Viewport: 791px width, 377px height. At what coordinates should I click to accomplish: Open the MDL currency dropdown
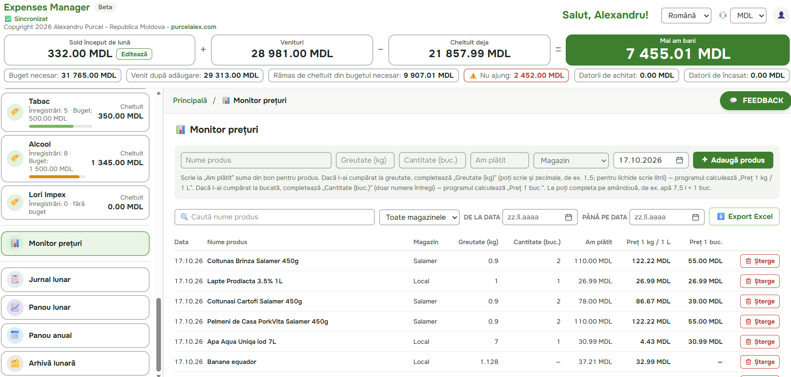point(748,16)
